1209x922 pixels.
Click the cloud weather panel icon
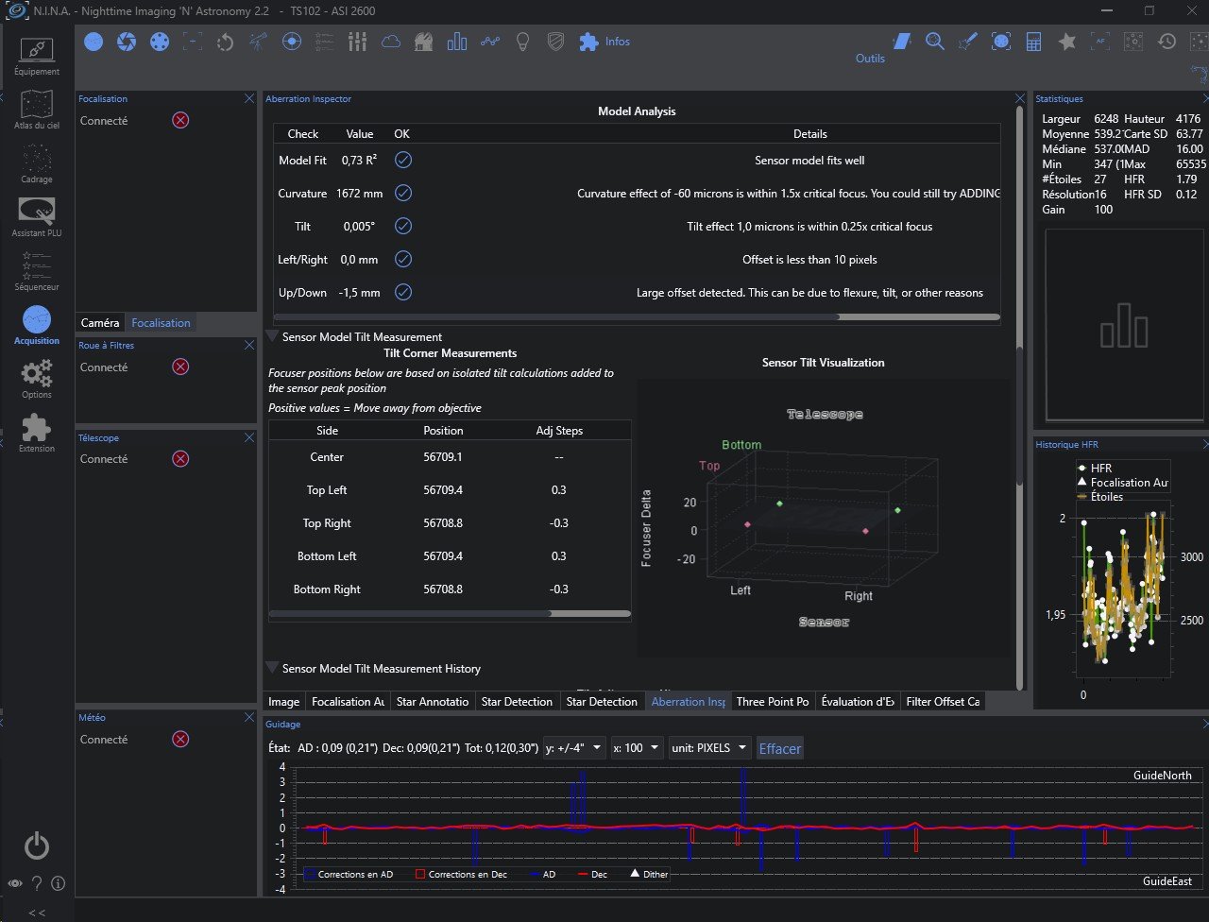pos(390,42)
